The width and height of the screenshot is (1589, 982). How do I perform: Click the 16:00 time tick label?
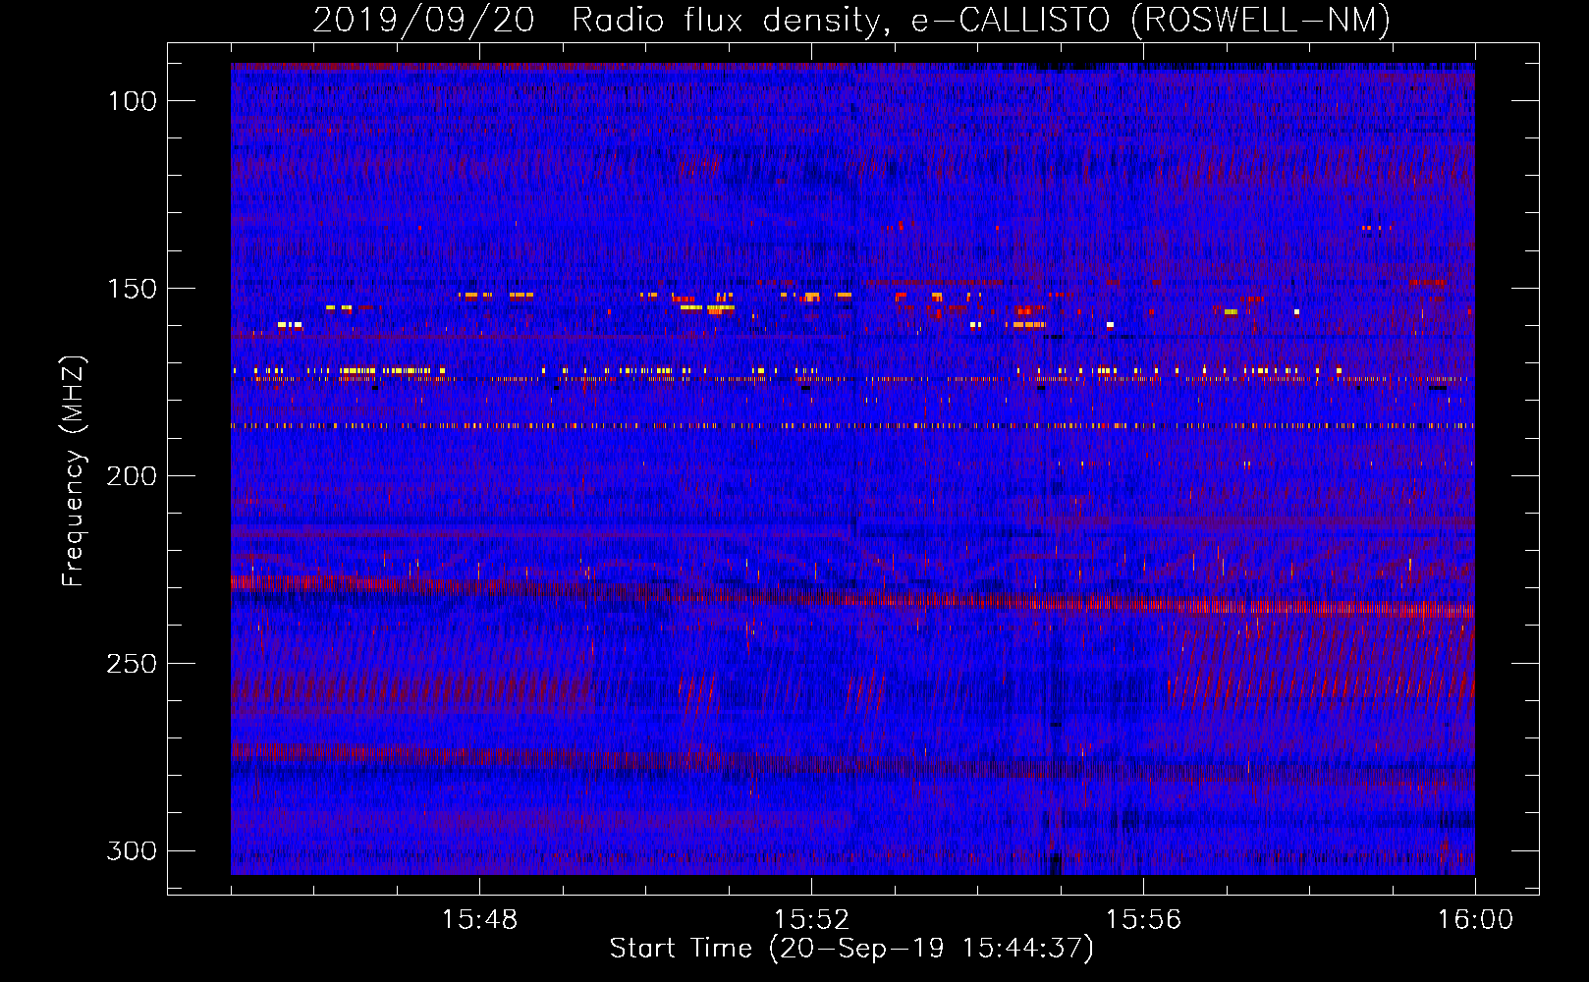1475,920
